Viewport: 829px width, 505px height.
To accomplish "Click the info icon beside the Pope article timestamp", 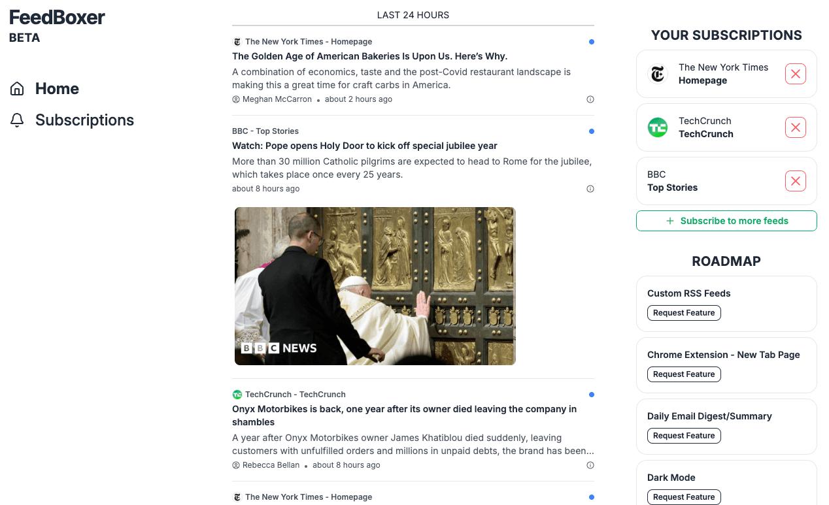I will click(590, 188).
